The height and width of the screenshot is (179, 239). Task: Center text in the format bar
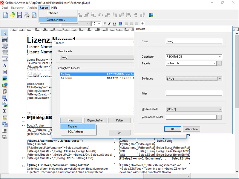pos(131,24)
